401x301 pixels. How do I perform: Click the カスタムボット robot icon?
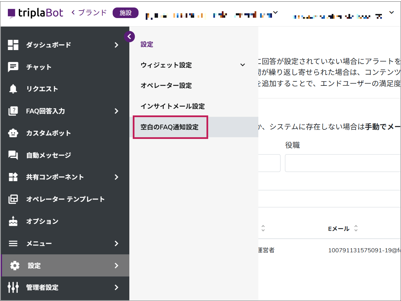pos(13,133)
